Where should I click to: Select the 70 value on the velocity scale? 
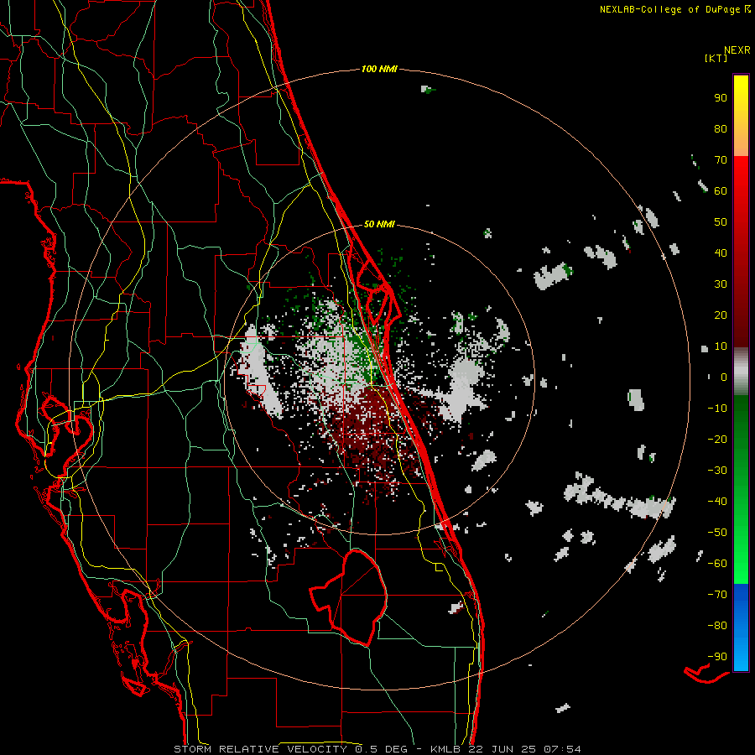point(721,160)
